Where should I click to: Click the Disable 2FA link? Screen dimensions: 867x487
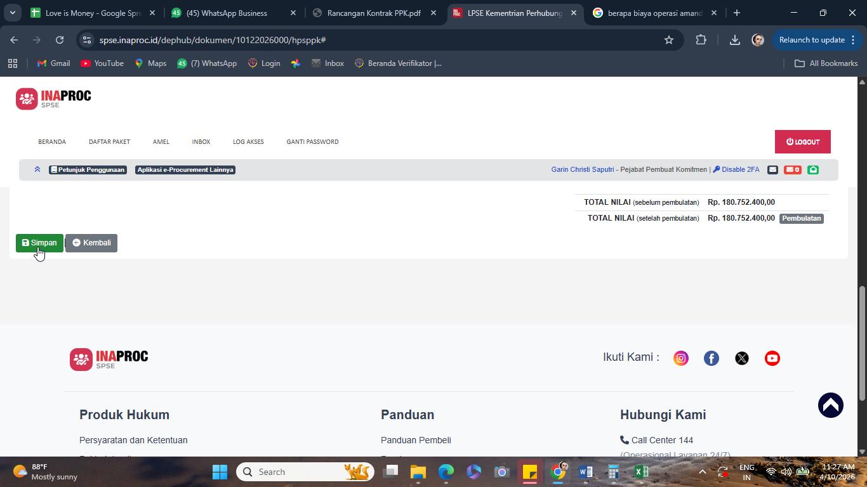click(x=736, y=170)
